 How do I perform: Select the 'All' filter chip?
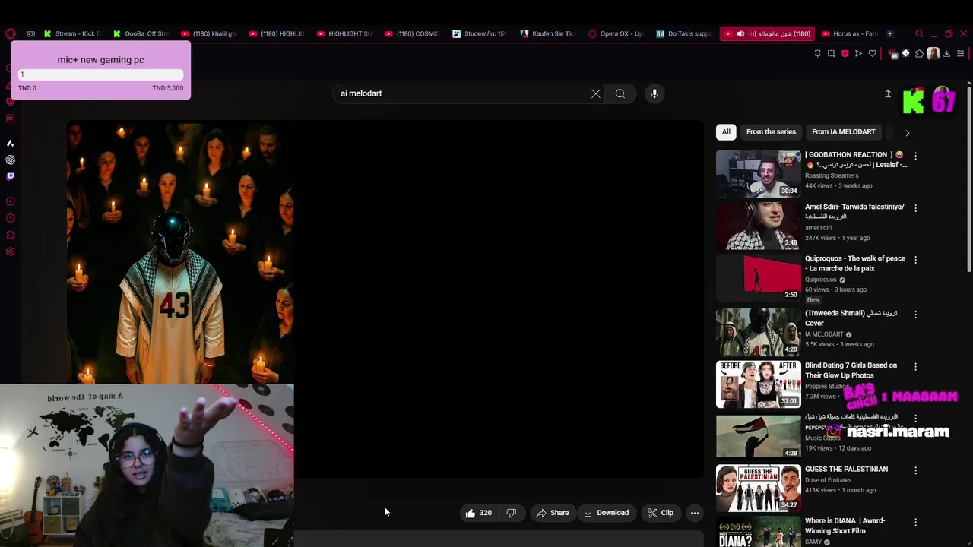726,132
